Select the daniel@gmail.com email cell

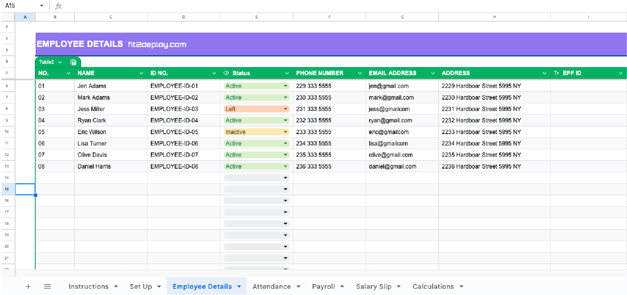point(402,166)
